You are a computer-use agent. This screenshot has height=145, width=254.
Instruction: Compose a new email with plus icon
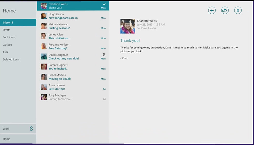(x=212, y=10)
